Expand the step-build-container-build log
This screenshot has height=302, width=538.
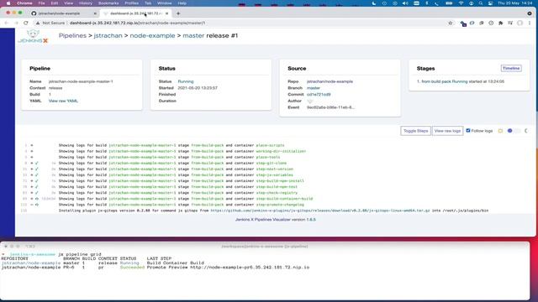pyautogui.click(x=32, y=199)
